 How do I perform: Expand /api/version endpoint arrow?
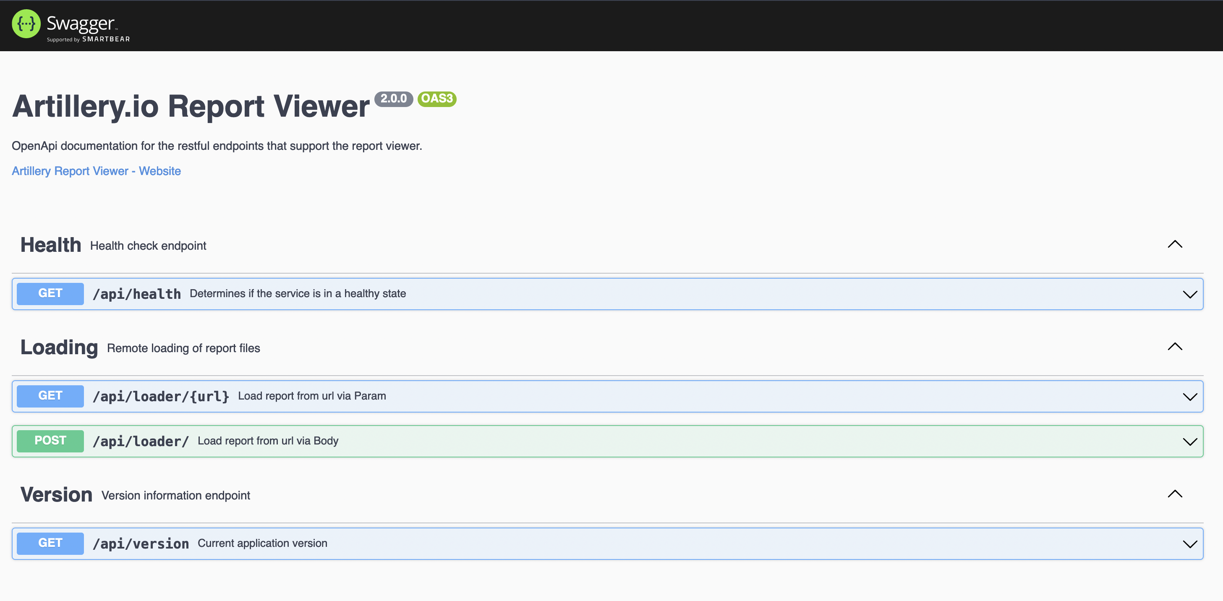(x=1189, y=544)
